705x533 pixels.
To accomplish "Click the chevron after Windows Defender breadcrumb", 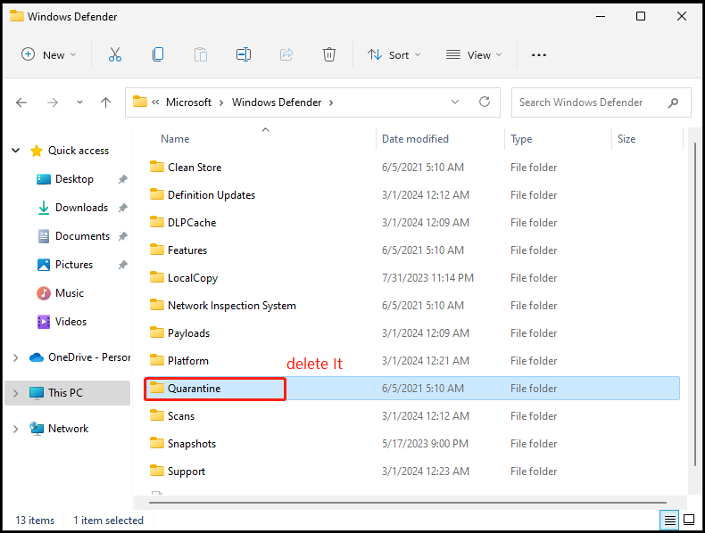I will [331, 102].
